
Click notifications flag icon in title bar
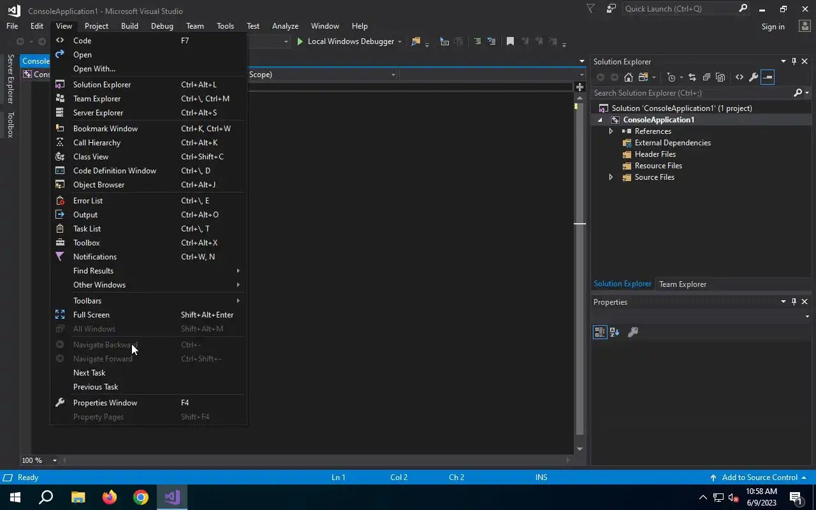point(590,9)
